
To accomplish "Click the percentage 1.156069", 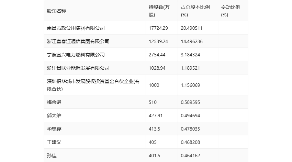I will pyautogui.click(x=191, y=85).
